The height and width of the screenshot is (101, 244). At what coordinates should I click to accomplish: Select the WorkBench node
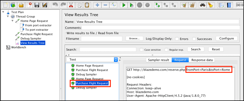(19, 47)
